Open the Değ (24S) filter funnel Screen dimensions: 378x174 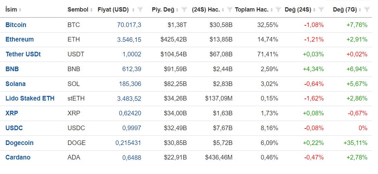(x=321, y=10)
